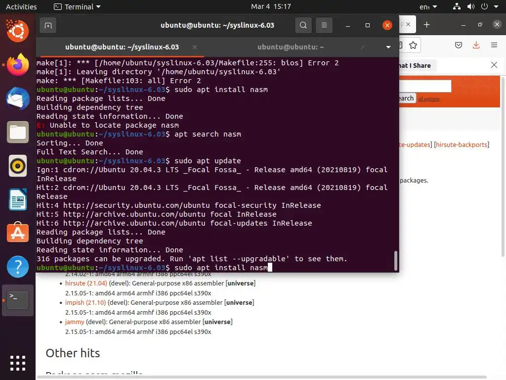
Task: Open Ubuntu installer from the dock
Action: coord(18,31)
